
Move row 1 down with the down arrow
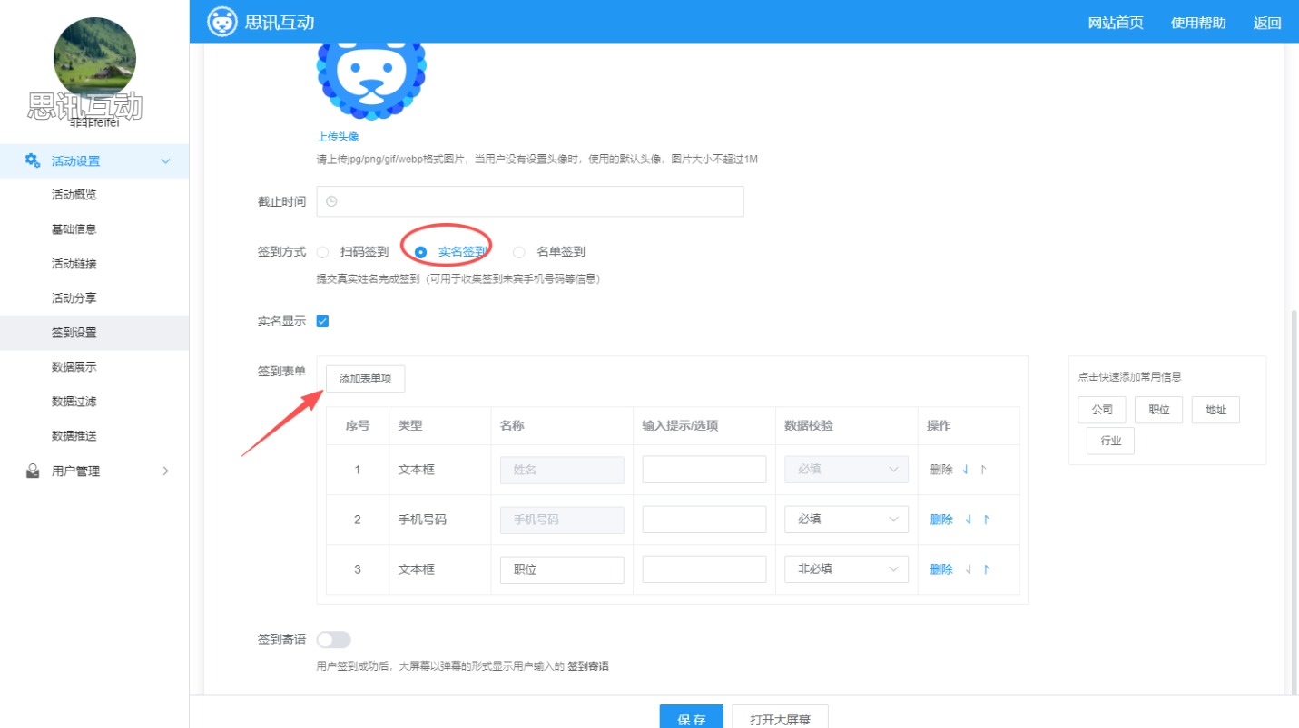[x=967, y=470]
